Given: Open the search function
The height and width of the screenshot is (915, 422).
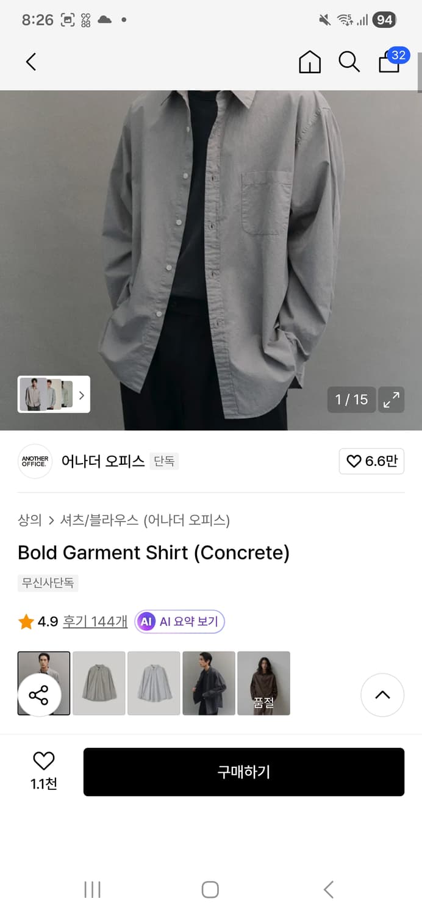Looking at the screenshot, I should click(x=348, y=62).
